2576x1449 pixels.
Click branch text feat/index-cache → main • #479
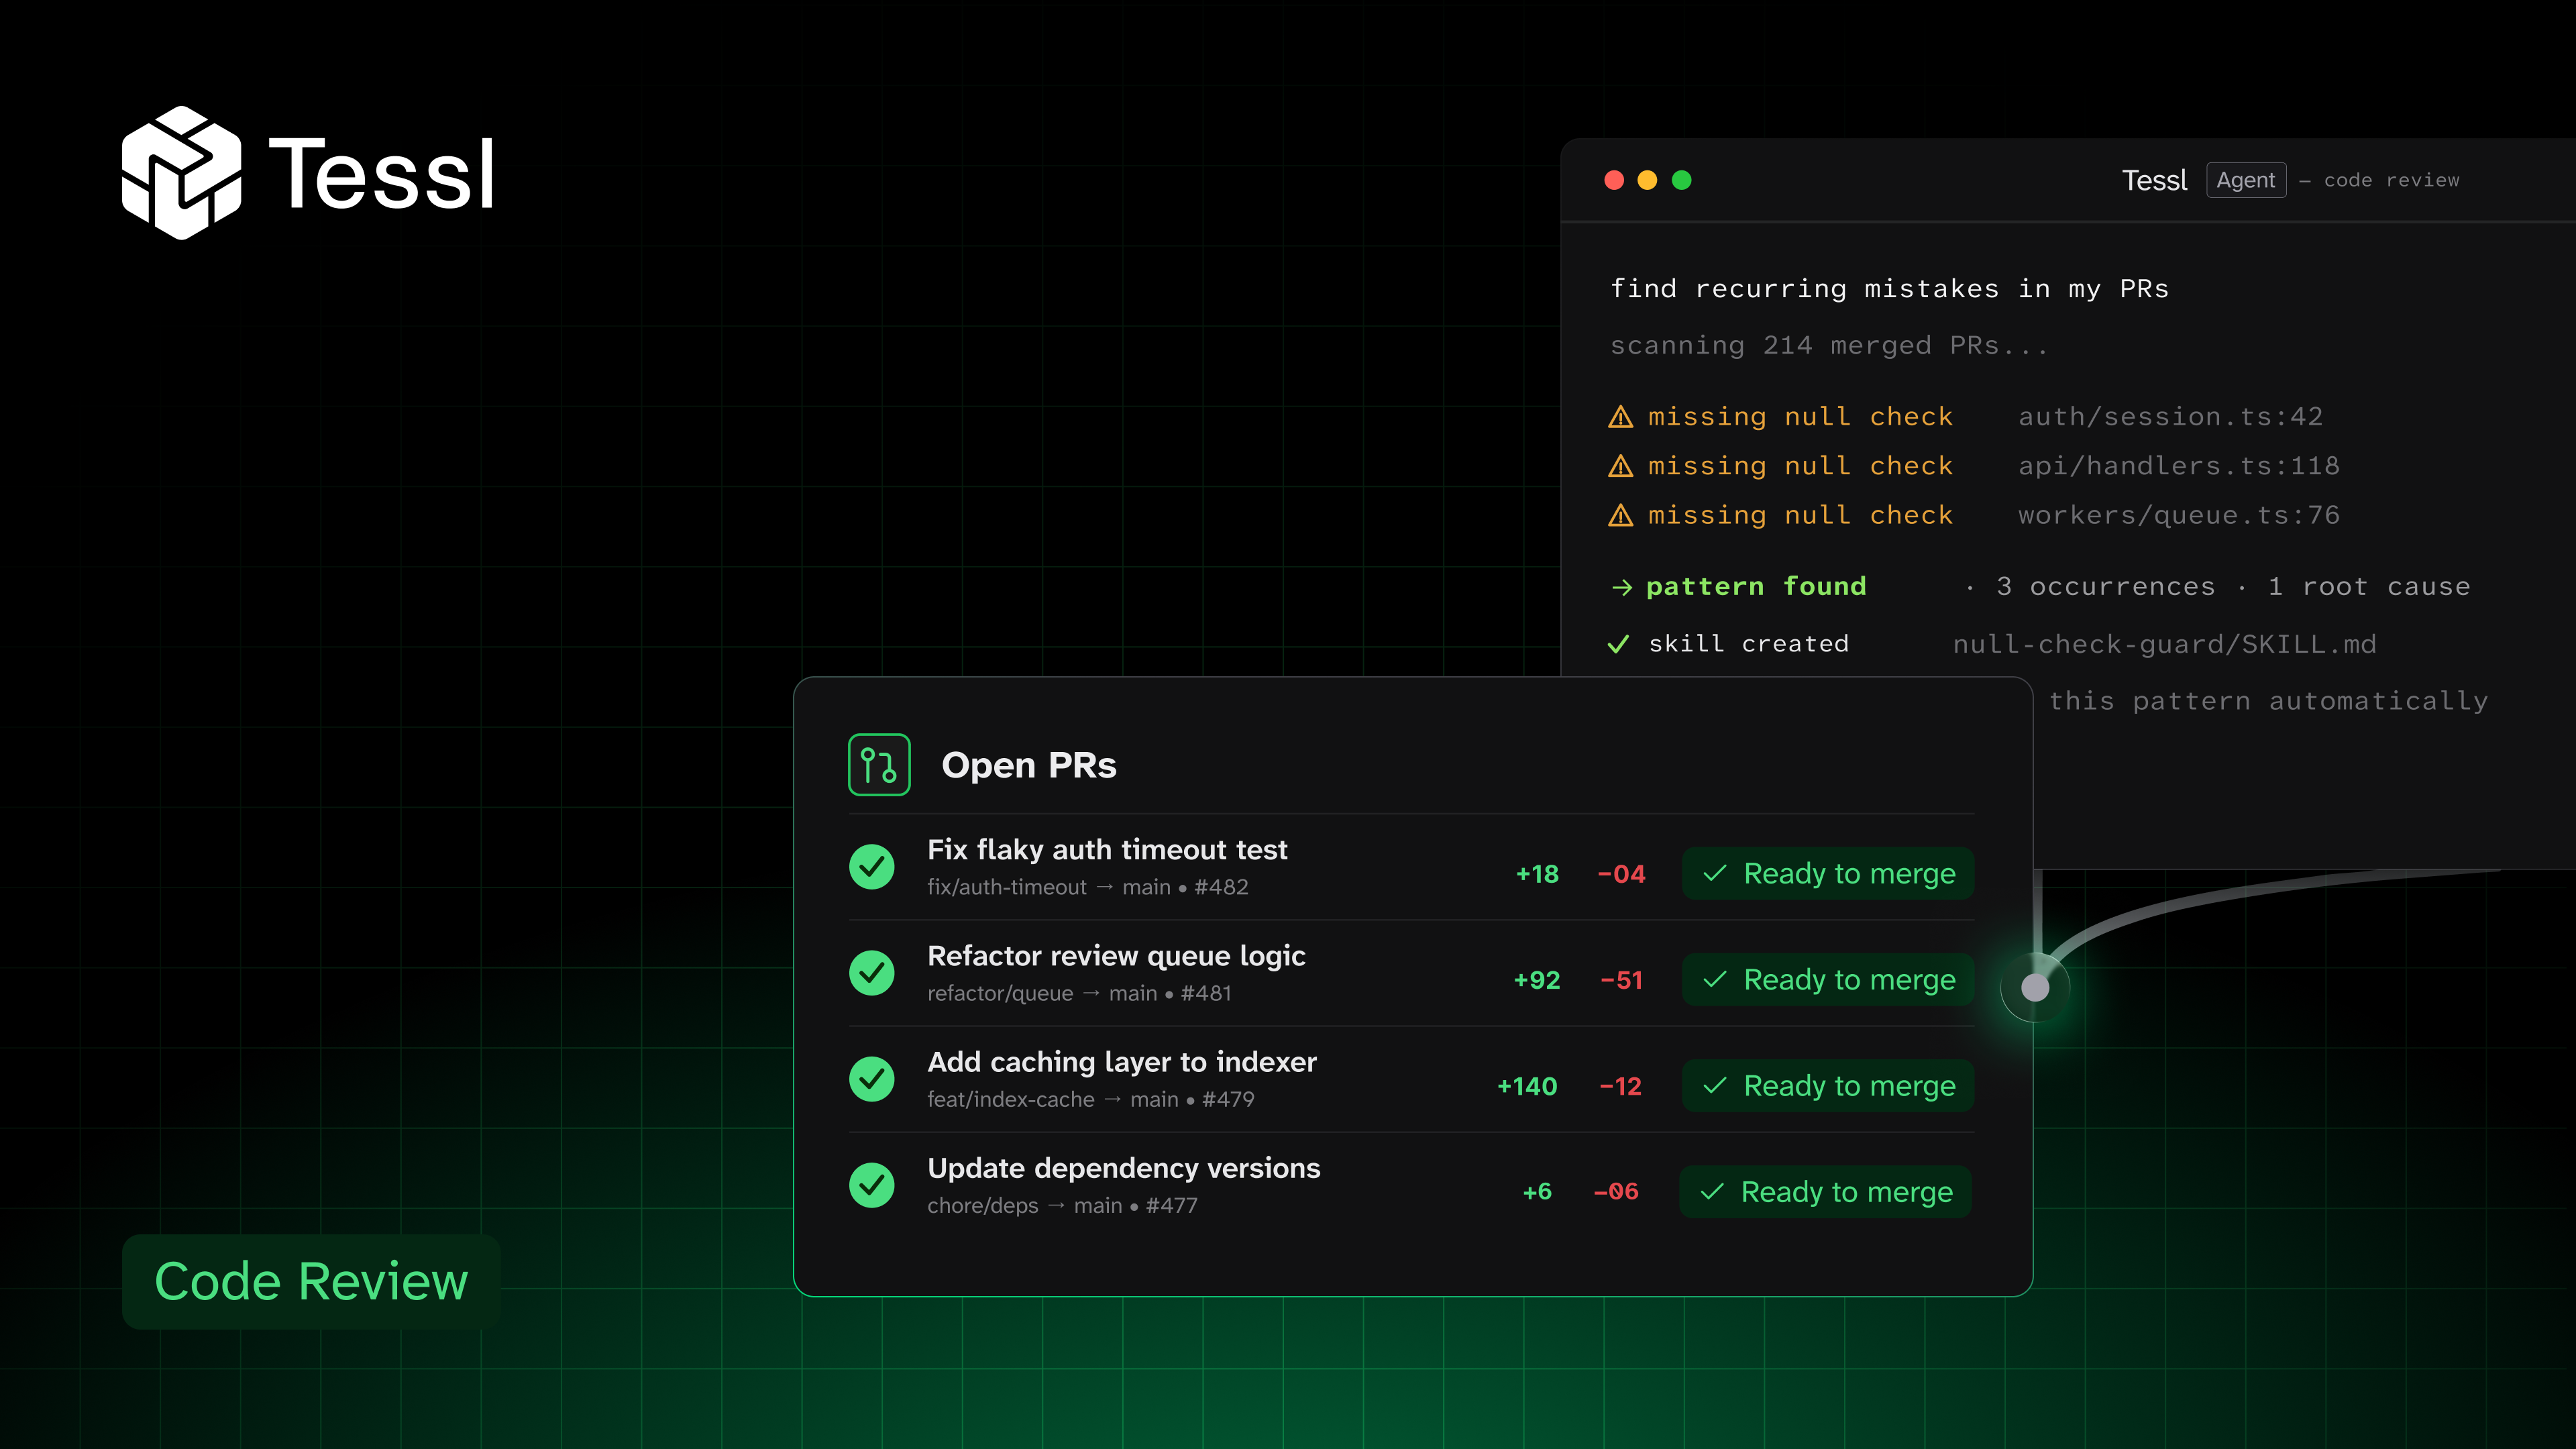[1091, 1099]
